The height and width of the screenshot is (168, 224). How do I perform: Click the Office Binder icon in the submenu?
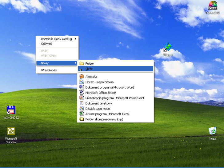coord(82,92)
